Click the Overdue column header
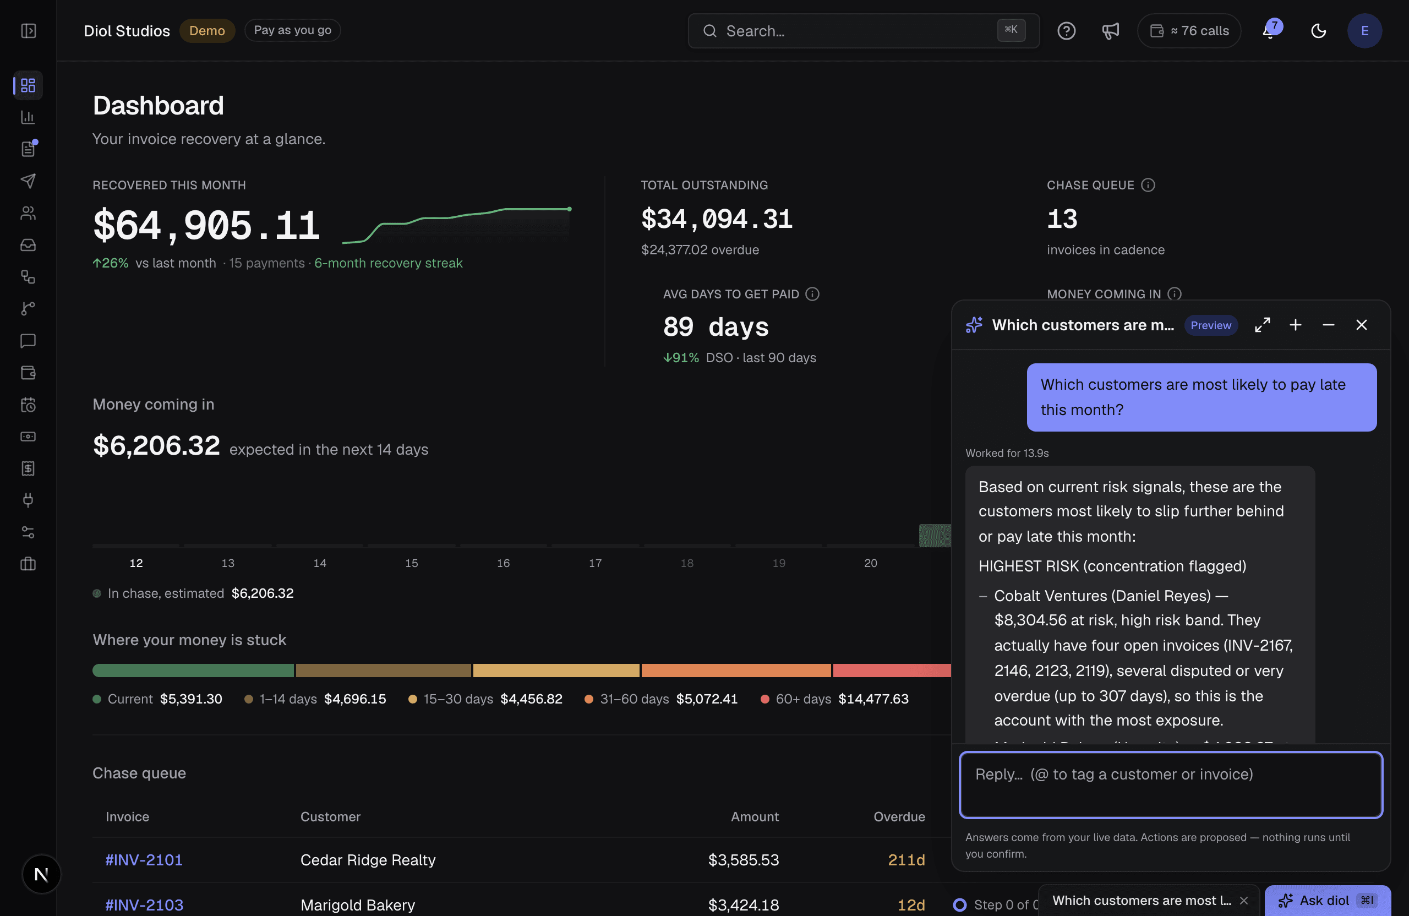Screen dimensions: 1409x916 (899, 816)
